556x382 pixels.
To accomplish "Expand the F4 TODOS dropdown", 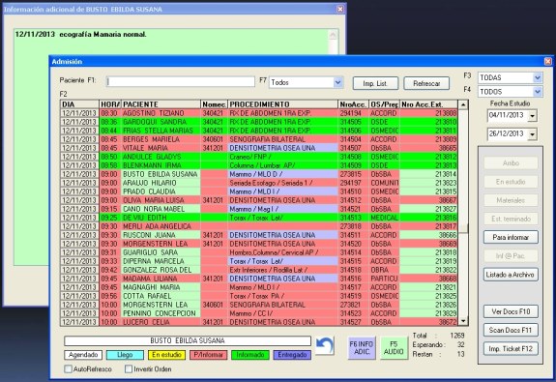I will [538, 92].
